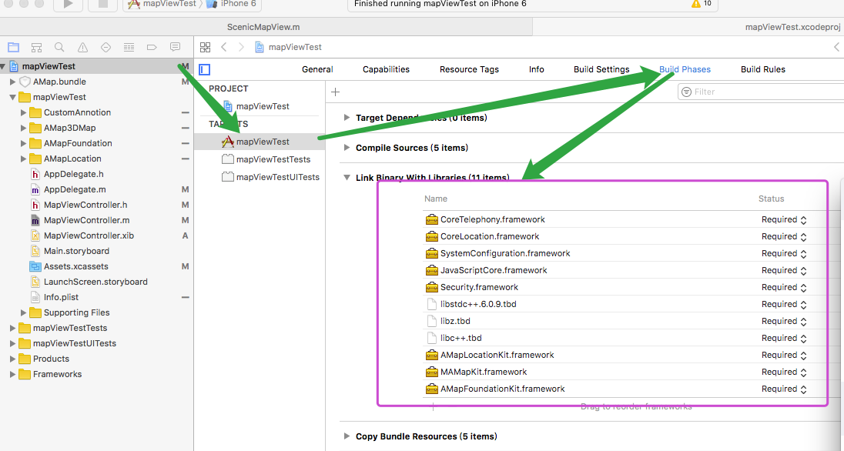
Task: Click the Stop button in toolbar
Action: pyautogui.click(x=102, y=5)
